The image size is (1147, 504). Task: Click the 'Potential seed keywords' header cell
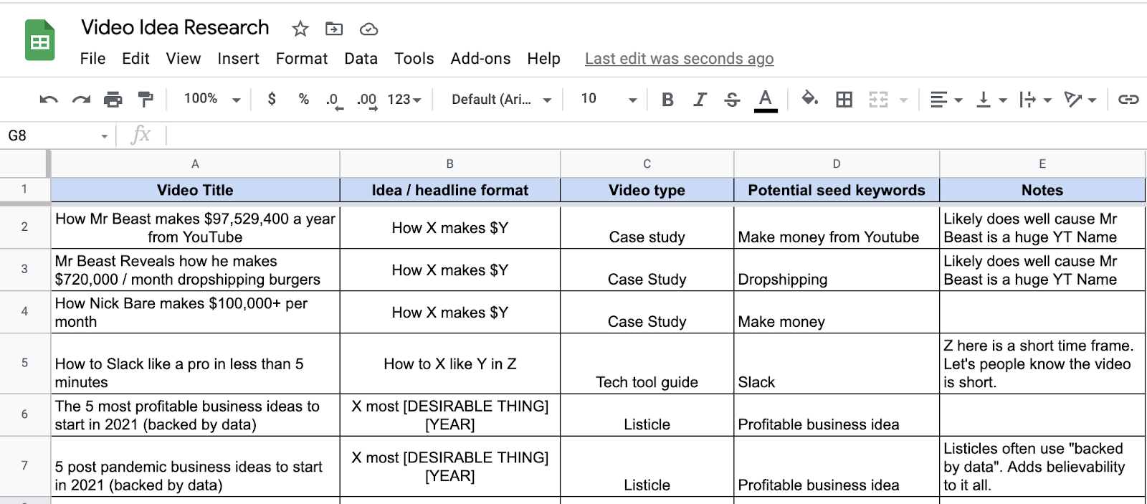coord(837,190)
